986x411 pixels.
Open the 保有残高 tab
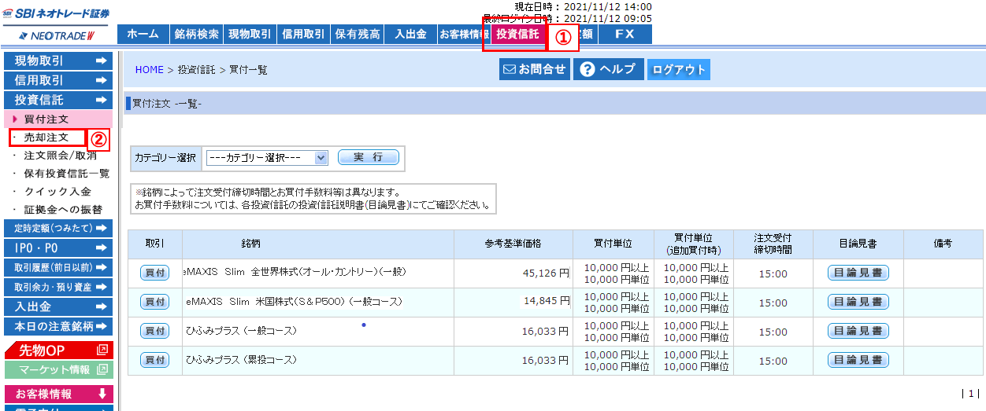pyautogui.click(x=357, y=35)
